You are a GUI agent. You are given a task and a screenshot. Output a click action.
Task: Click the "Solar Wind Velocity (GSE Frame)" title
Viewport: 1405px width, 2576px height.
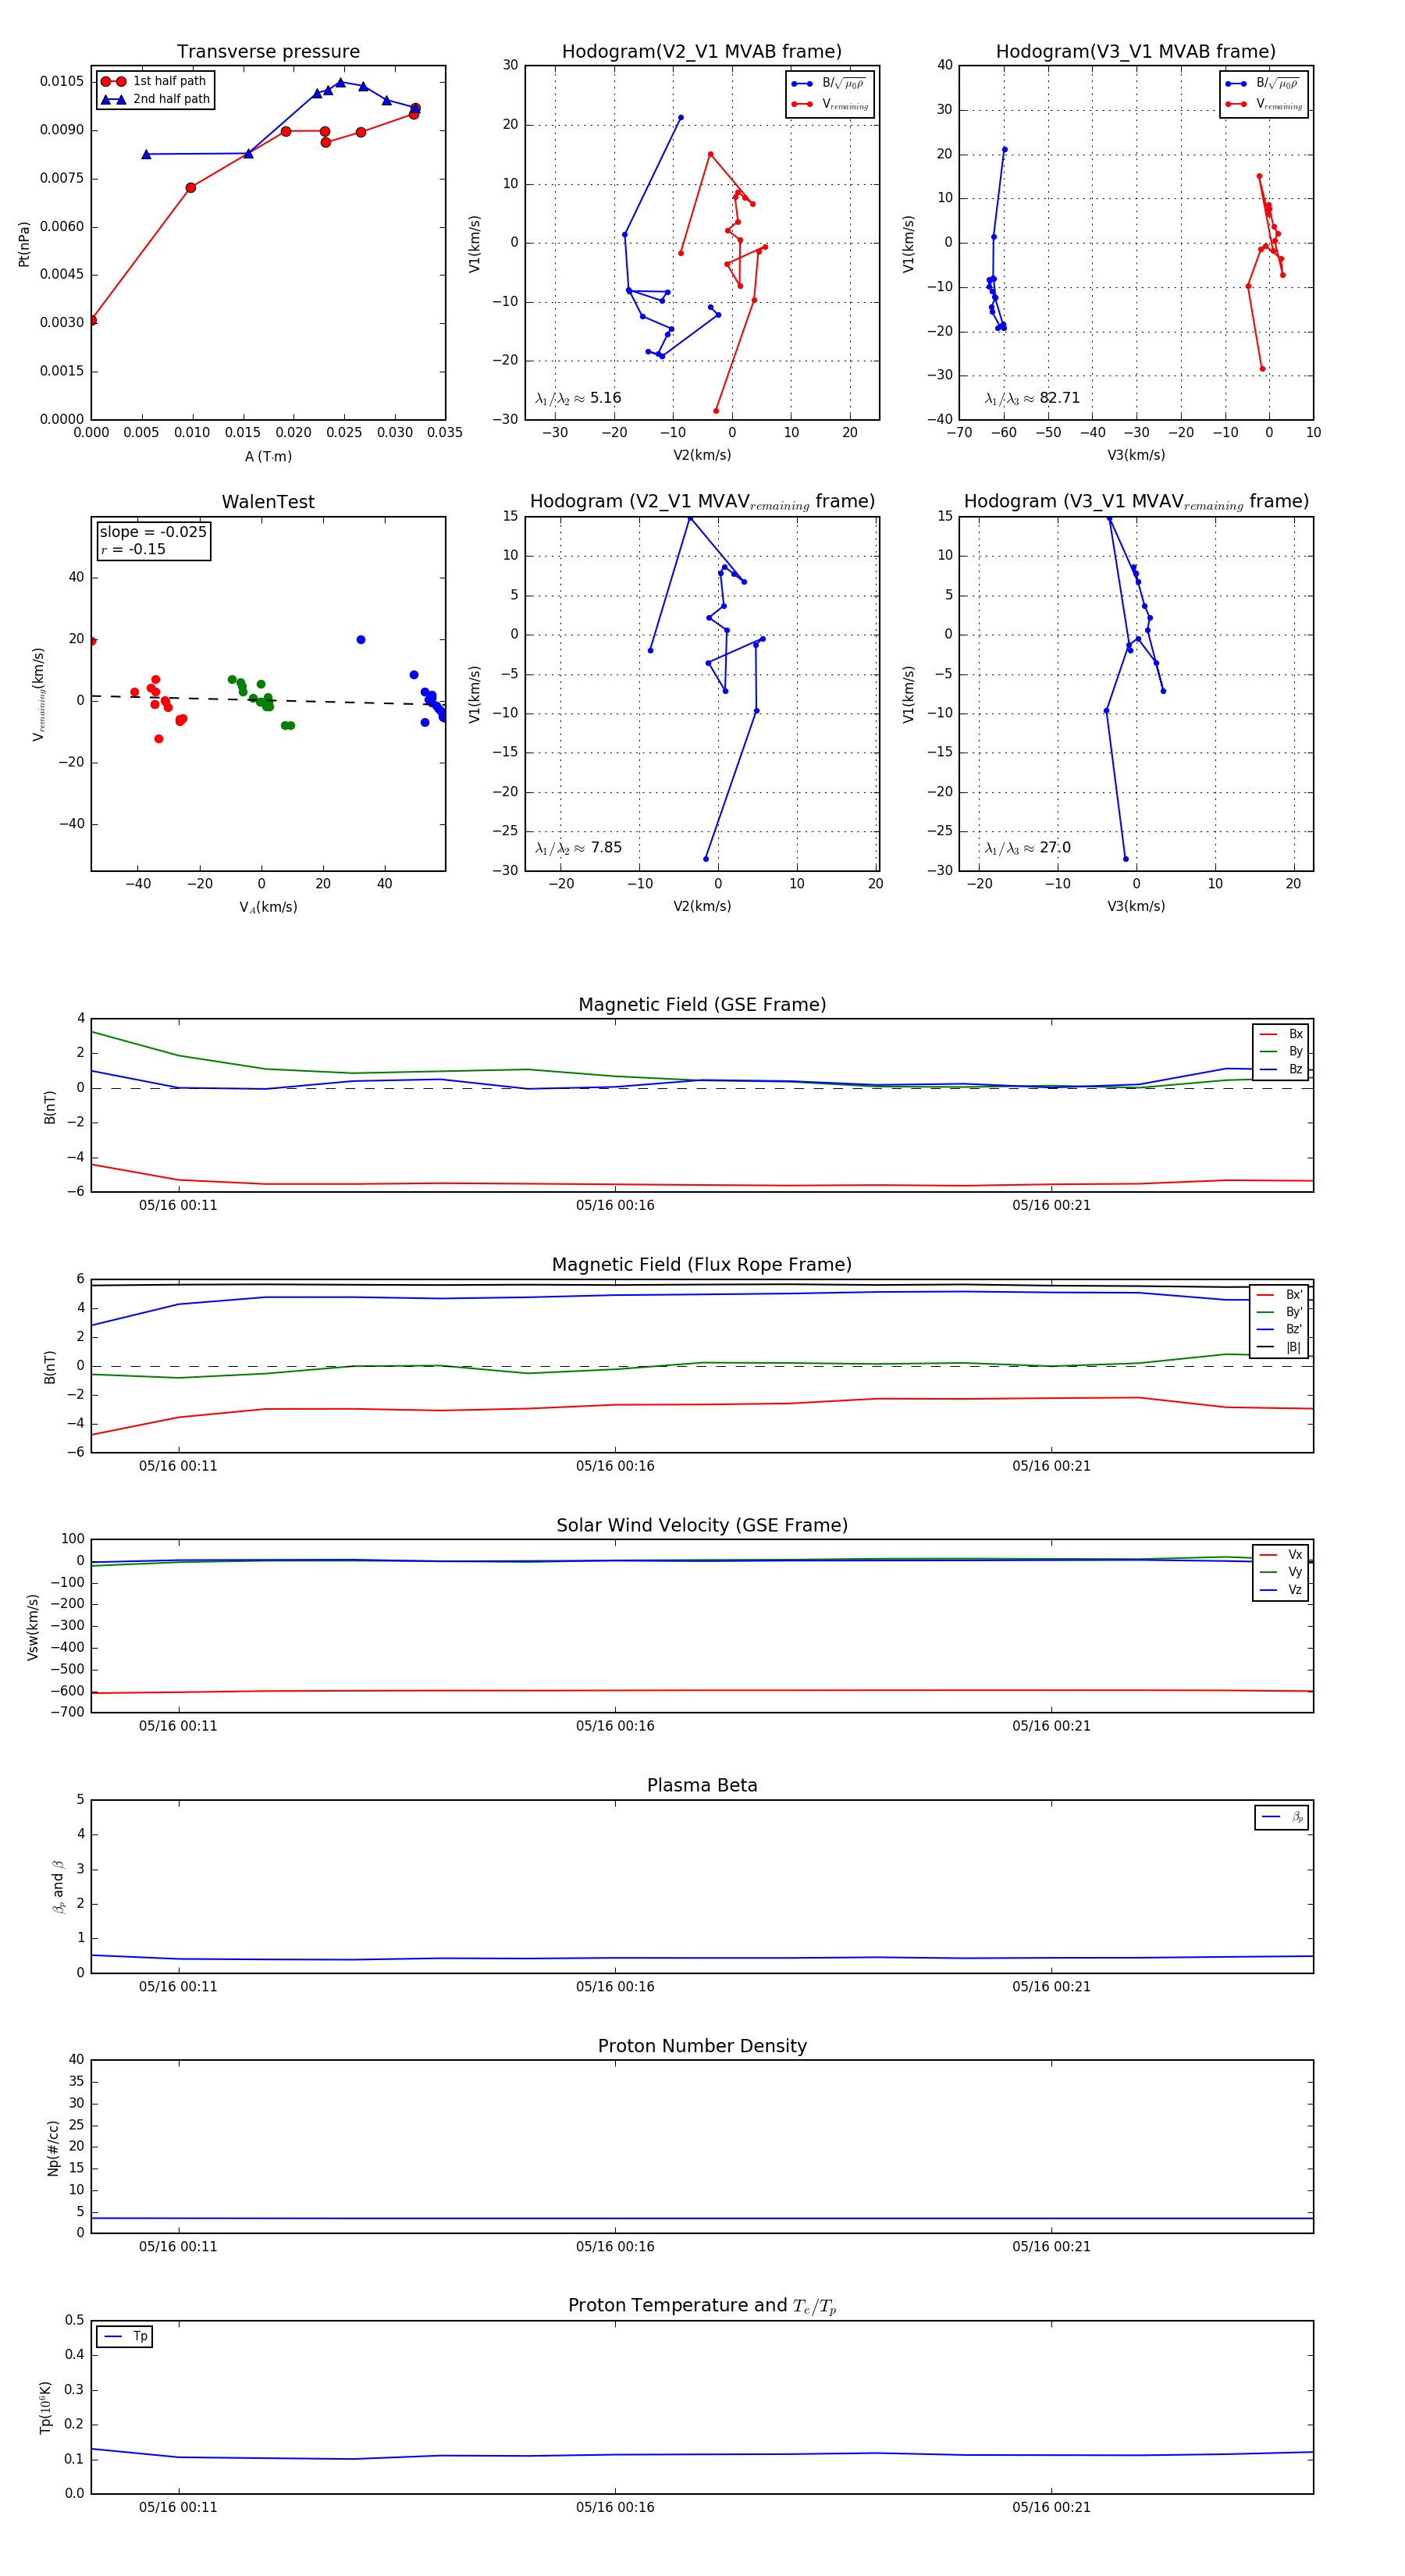point(702,1525)
